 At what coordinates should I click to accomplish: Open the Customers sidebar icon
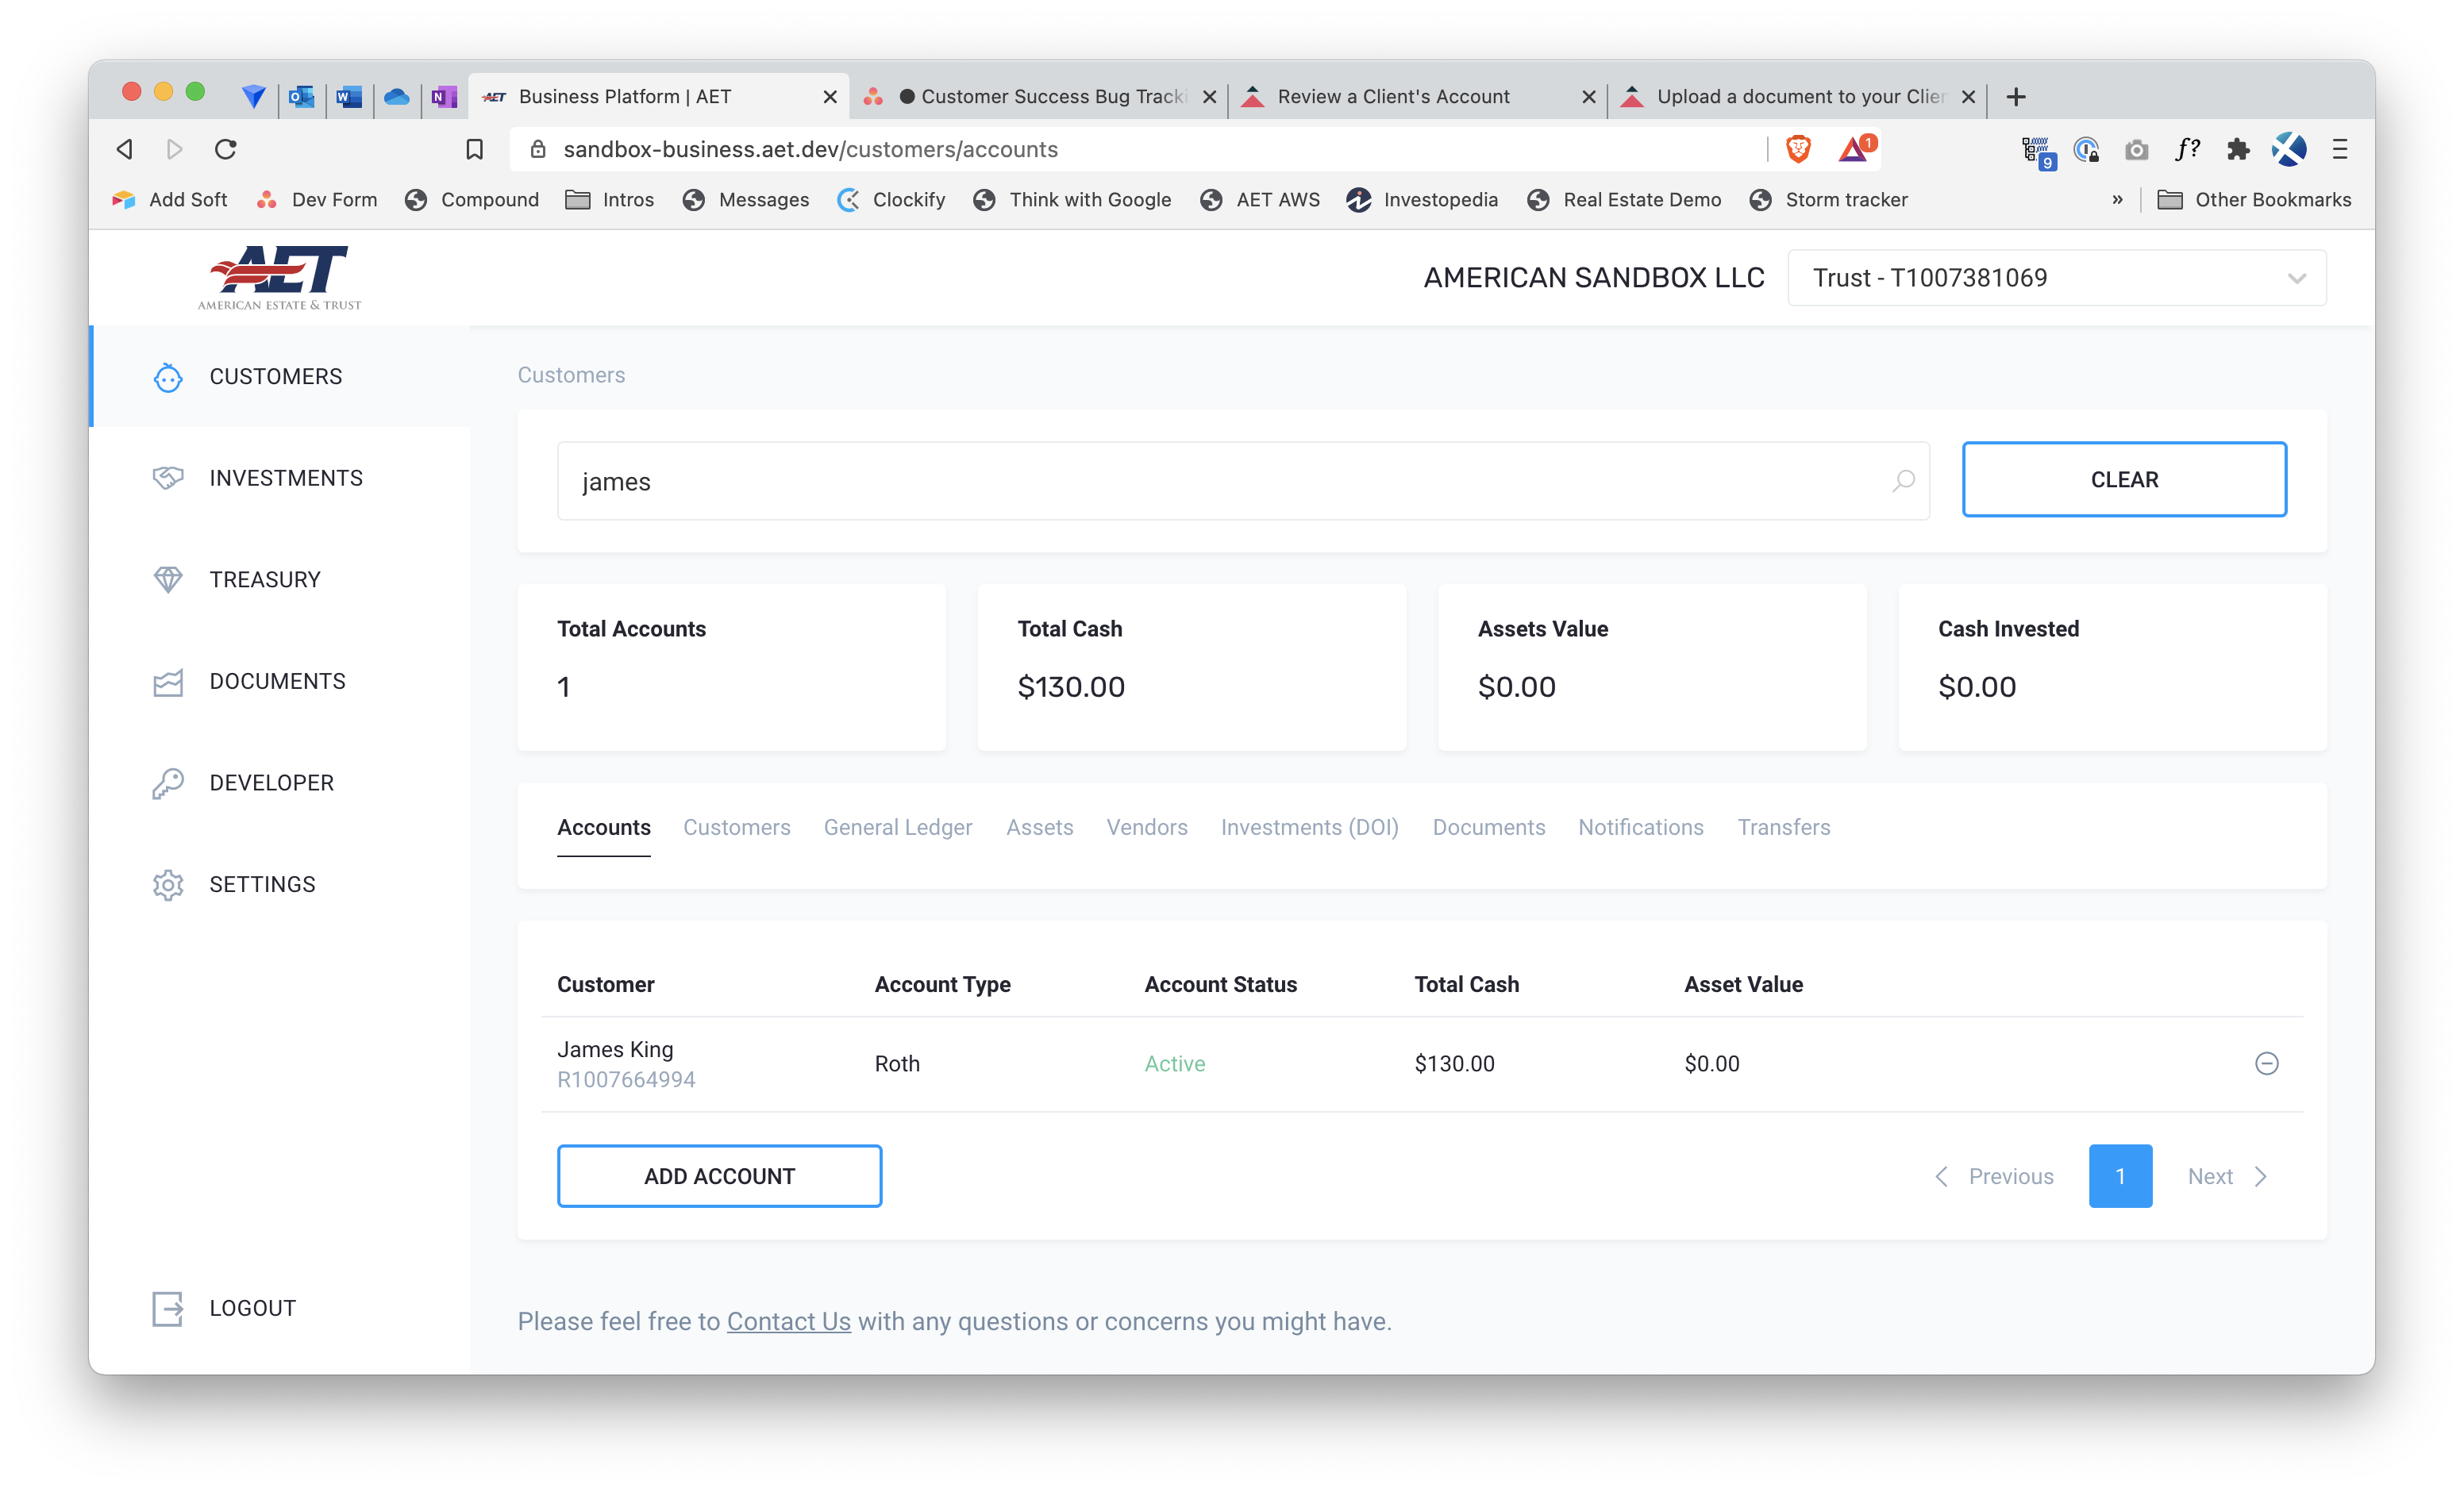168,377
